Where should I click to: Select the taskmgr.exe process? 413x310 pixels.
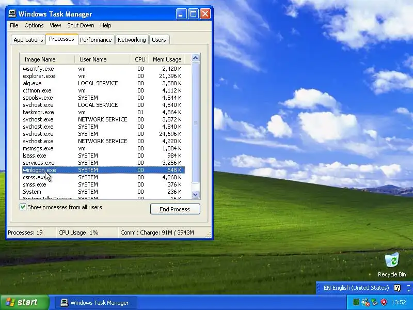(x=104, y=112)
